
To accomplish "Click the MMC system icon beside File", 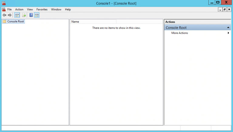I will [x=4, y=9].
